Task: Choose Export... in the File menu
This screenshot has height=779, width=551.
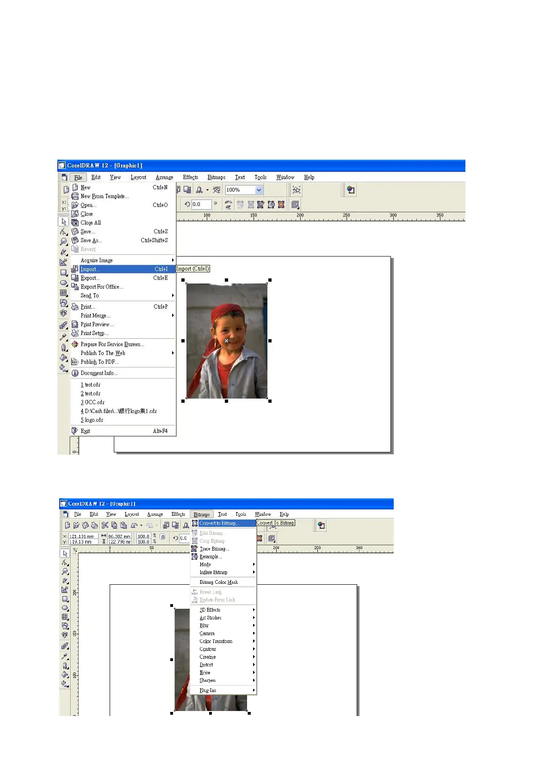Action: (123, 278)
